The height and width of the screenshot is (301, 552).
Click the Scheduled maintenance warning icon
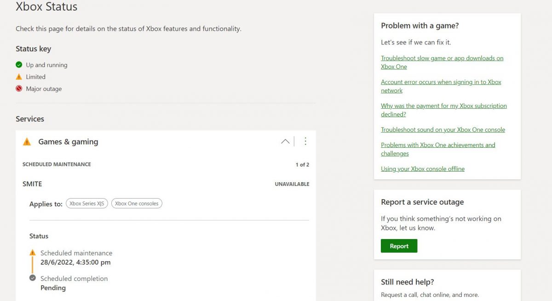coord(33,252)
